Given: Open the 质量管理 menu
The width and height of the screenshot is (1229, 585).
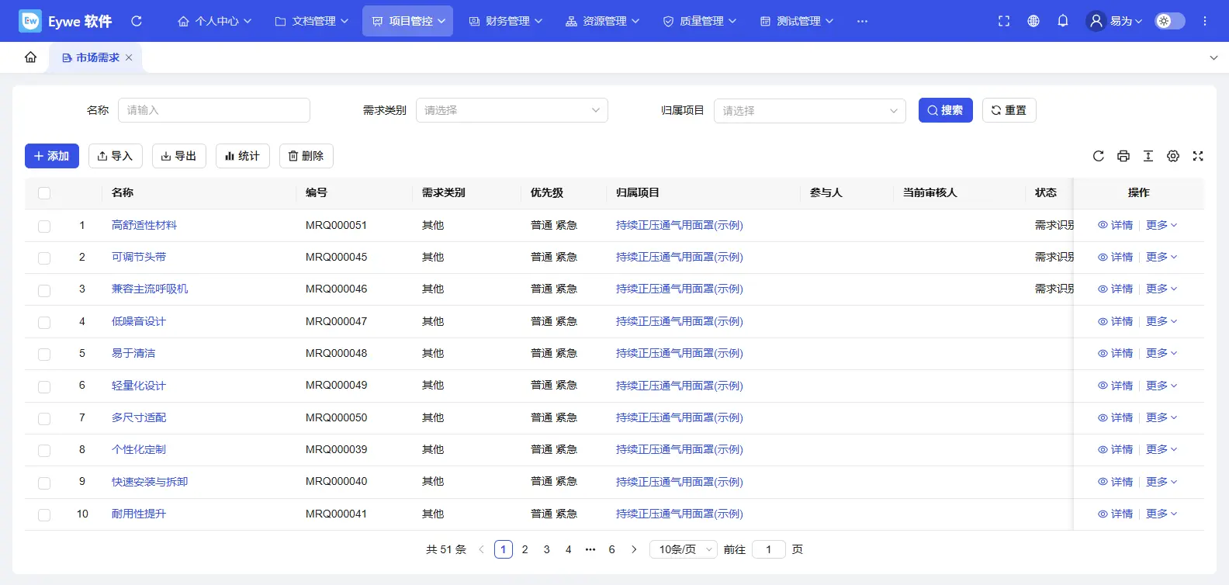Looking at the screenshot, I should (700, 21).
